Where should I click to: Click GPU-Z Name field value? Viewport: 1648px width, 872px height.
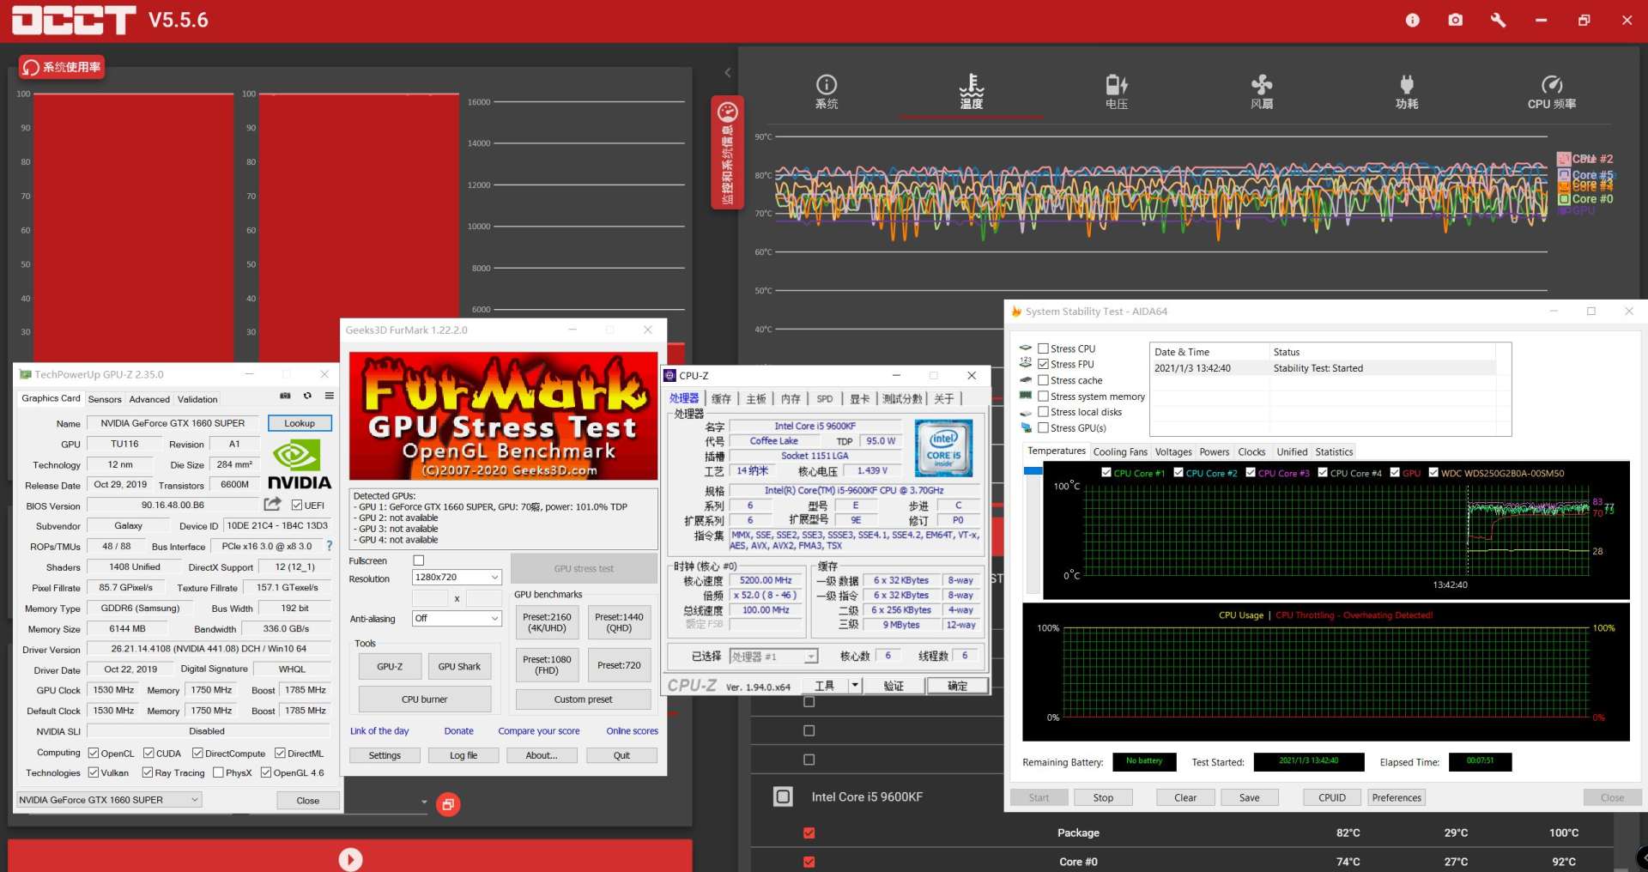pos(173,423)
